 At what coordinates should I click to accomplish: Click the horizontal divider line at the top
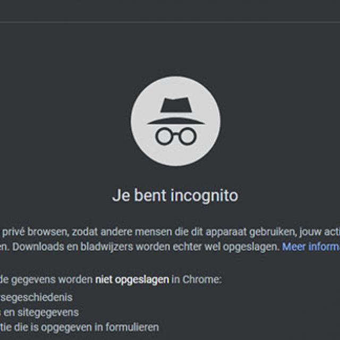pos(170,22)
